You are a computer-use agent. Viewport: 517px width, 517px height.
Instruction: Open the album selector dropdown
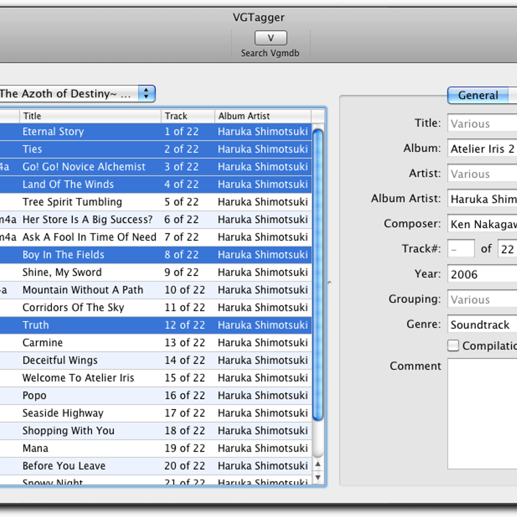(146, 93)
